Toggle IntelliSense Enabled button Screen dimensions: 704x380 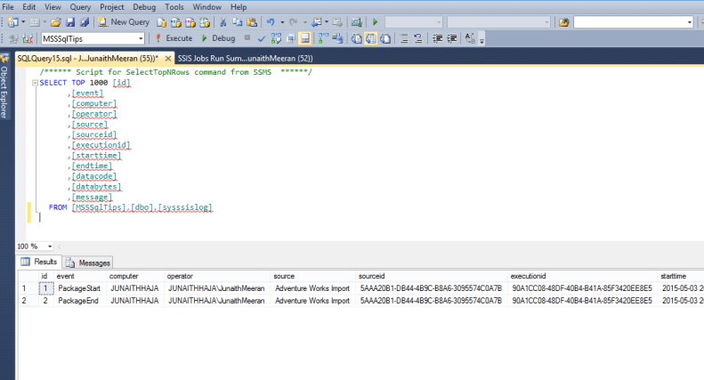point(305,38)
